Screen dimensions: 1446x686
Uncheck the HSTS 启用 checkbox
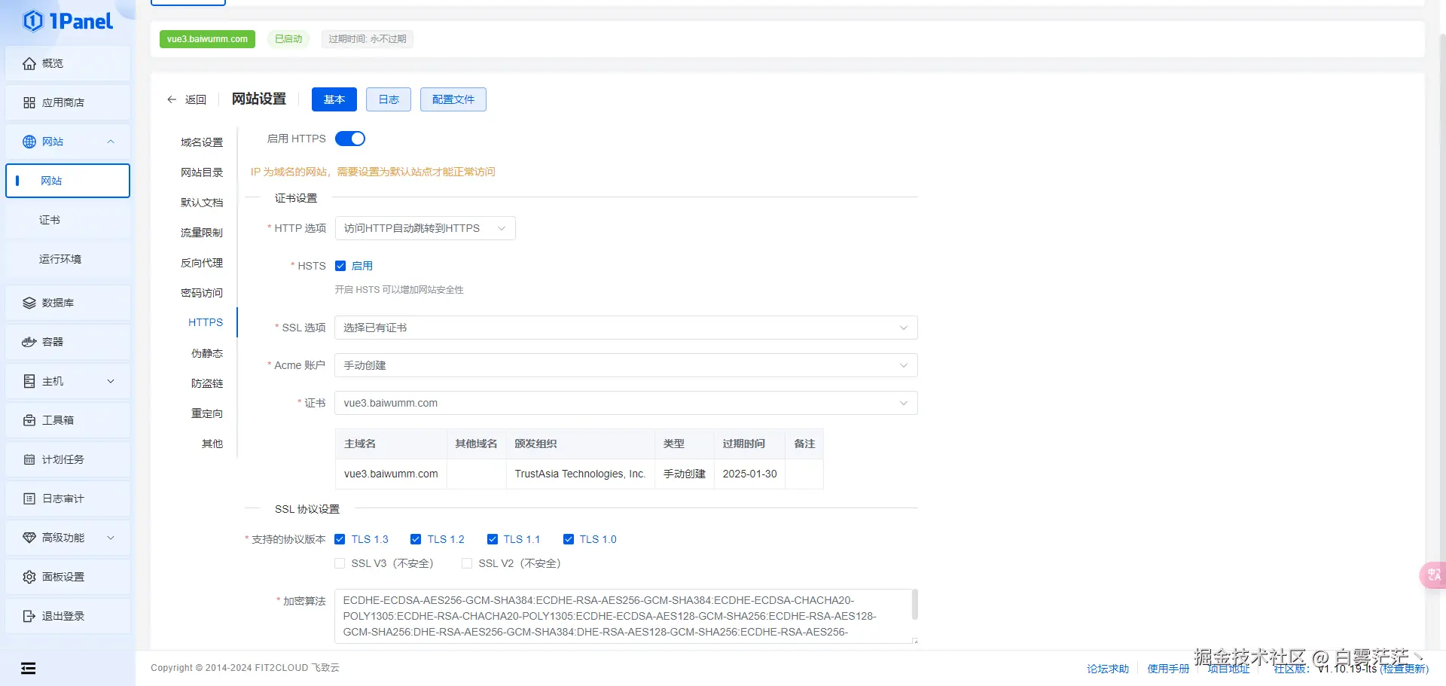[x=340, y=266]
